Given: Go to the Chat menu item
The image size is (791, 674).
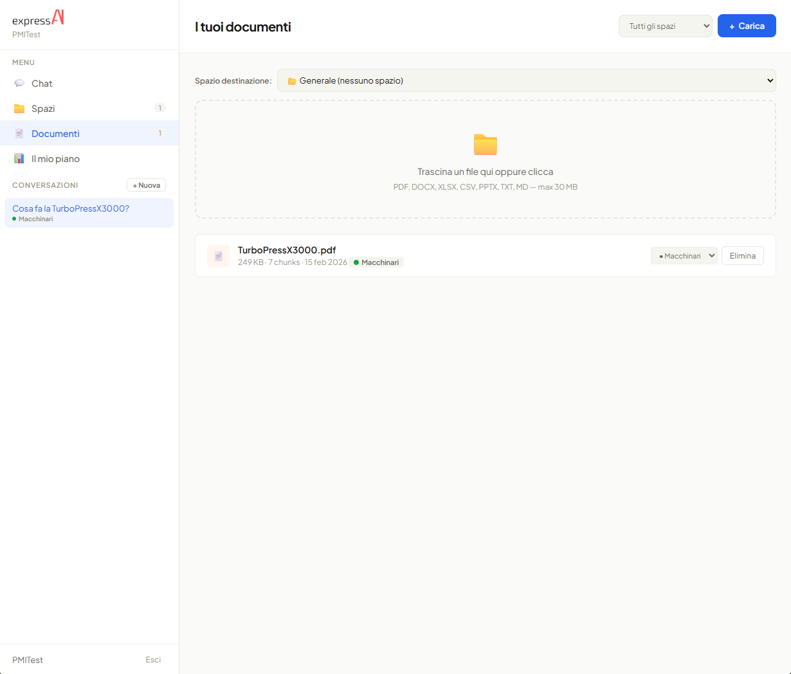Looking at the screenshot, I should [x=42, y=84].
